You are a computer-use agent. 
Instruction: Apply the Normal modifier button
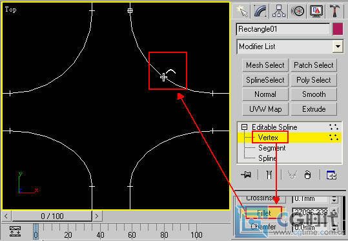[x=265, y=94]
